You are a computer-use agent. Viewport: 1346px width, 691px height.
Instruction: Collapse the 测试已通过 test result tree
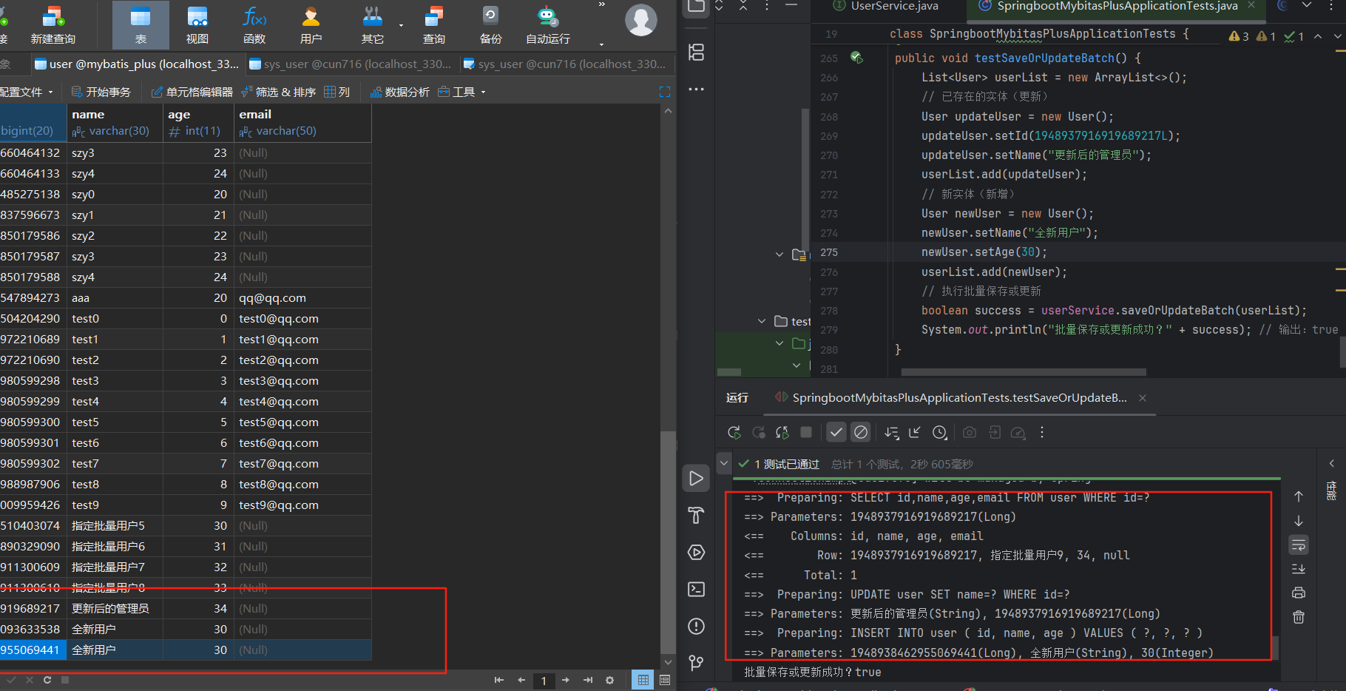[724, 463]
